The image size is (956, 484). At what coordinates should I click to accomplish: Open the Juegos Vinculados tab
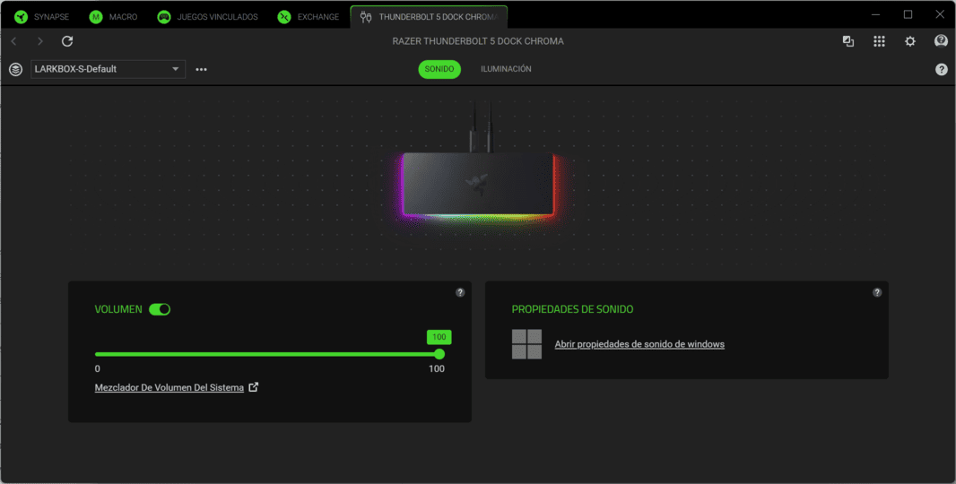click(x=207, y=16)
